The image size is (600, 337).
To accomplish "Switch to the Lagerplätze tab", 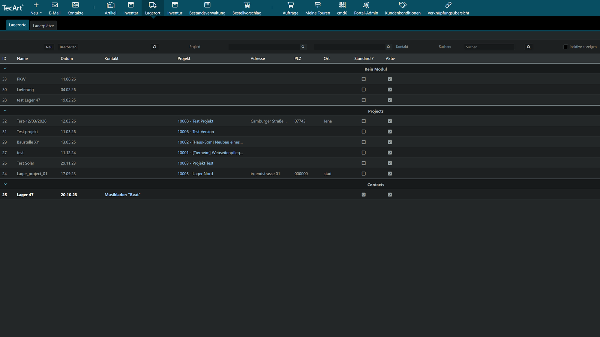I will (43, 26).
